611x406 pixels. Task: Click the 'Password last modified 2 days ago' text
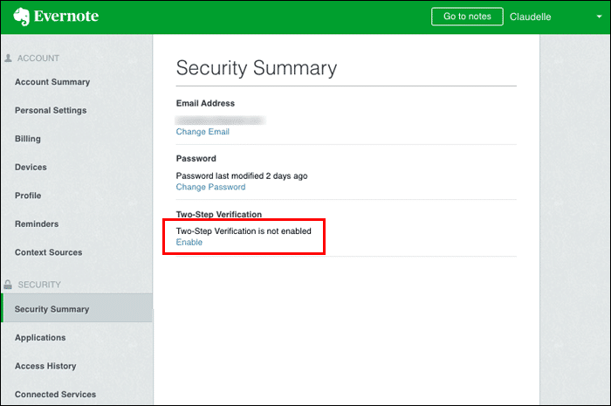click(x=242, y=176)
